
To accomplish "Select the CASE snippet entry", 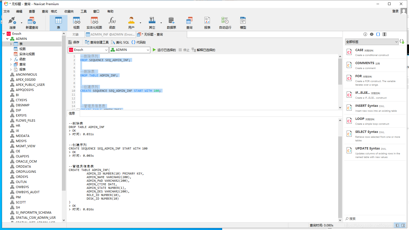I will [x=375, y=52].
